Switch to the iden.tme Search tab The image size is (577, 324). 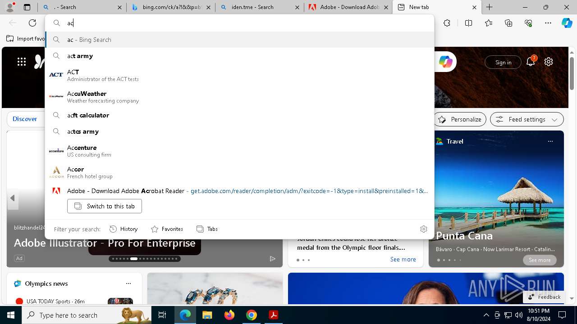coord(260,7)
